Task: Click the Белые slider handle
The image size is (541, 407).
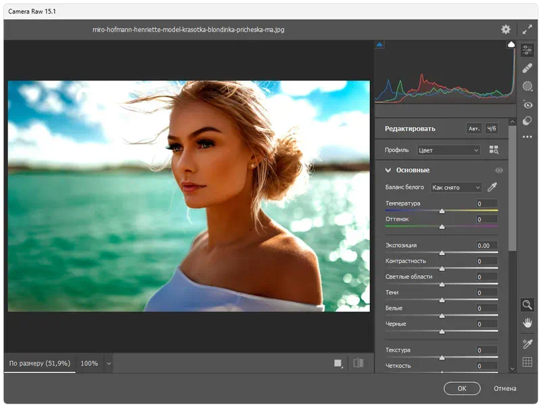Action: [x=442, y=316]
